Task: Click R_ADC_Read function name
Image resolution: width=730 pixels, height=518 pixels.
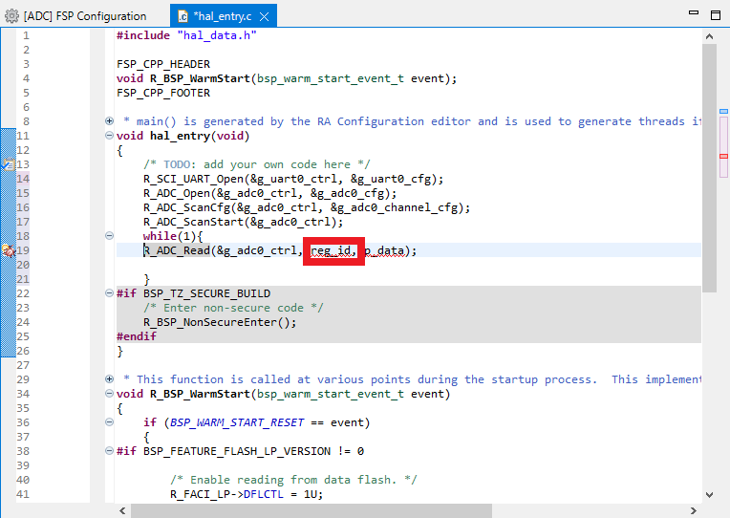Action: pyautogui.click(x=177, y=250)
